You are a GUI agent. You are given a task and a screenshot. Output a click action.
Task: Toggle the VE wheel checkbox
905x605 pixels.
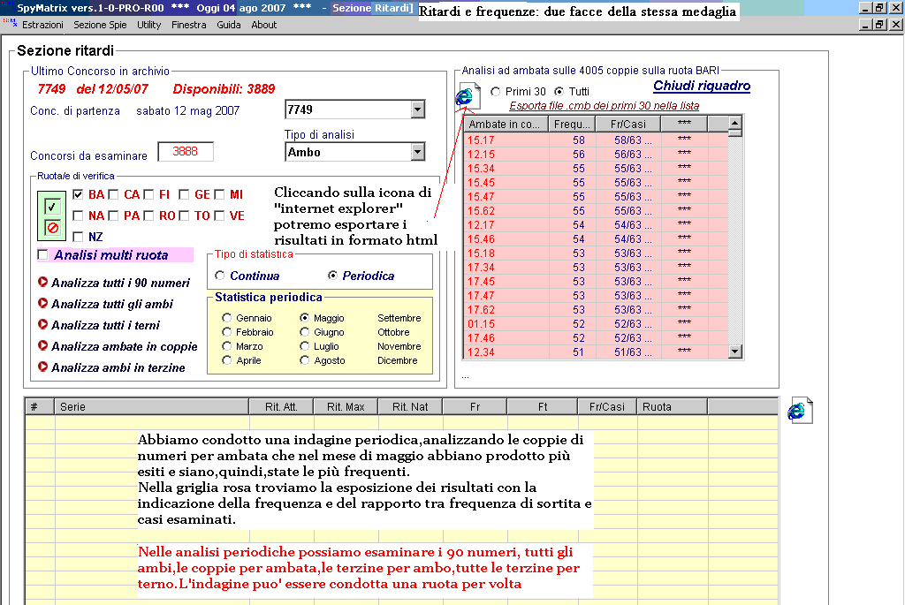tap(219, 216)
